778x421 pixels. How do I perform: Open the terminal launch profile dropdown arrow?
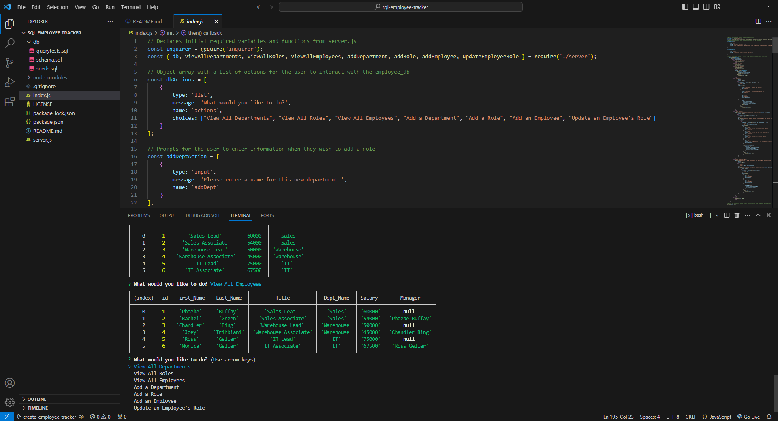pos(717,215)
